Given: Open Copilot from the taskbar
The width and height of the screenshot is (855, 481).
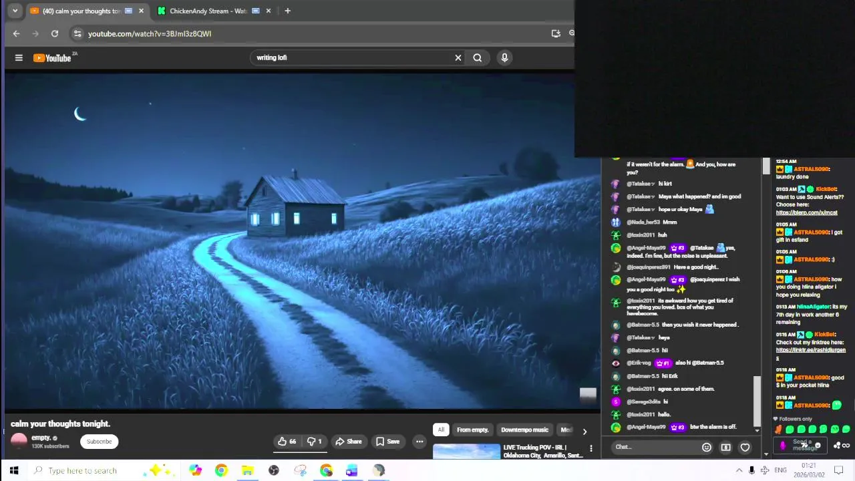Looking at the screenshot, I should [195, 471].
